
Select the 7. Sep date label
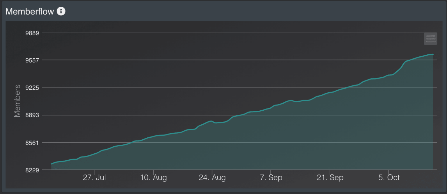pyautogui.click(x=271, y=177)
